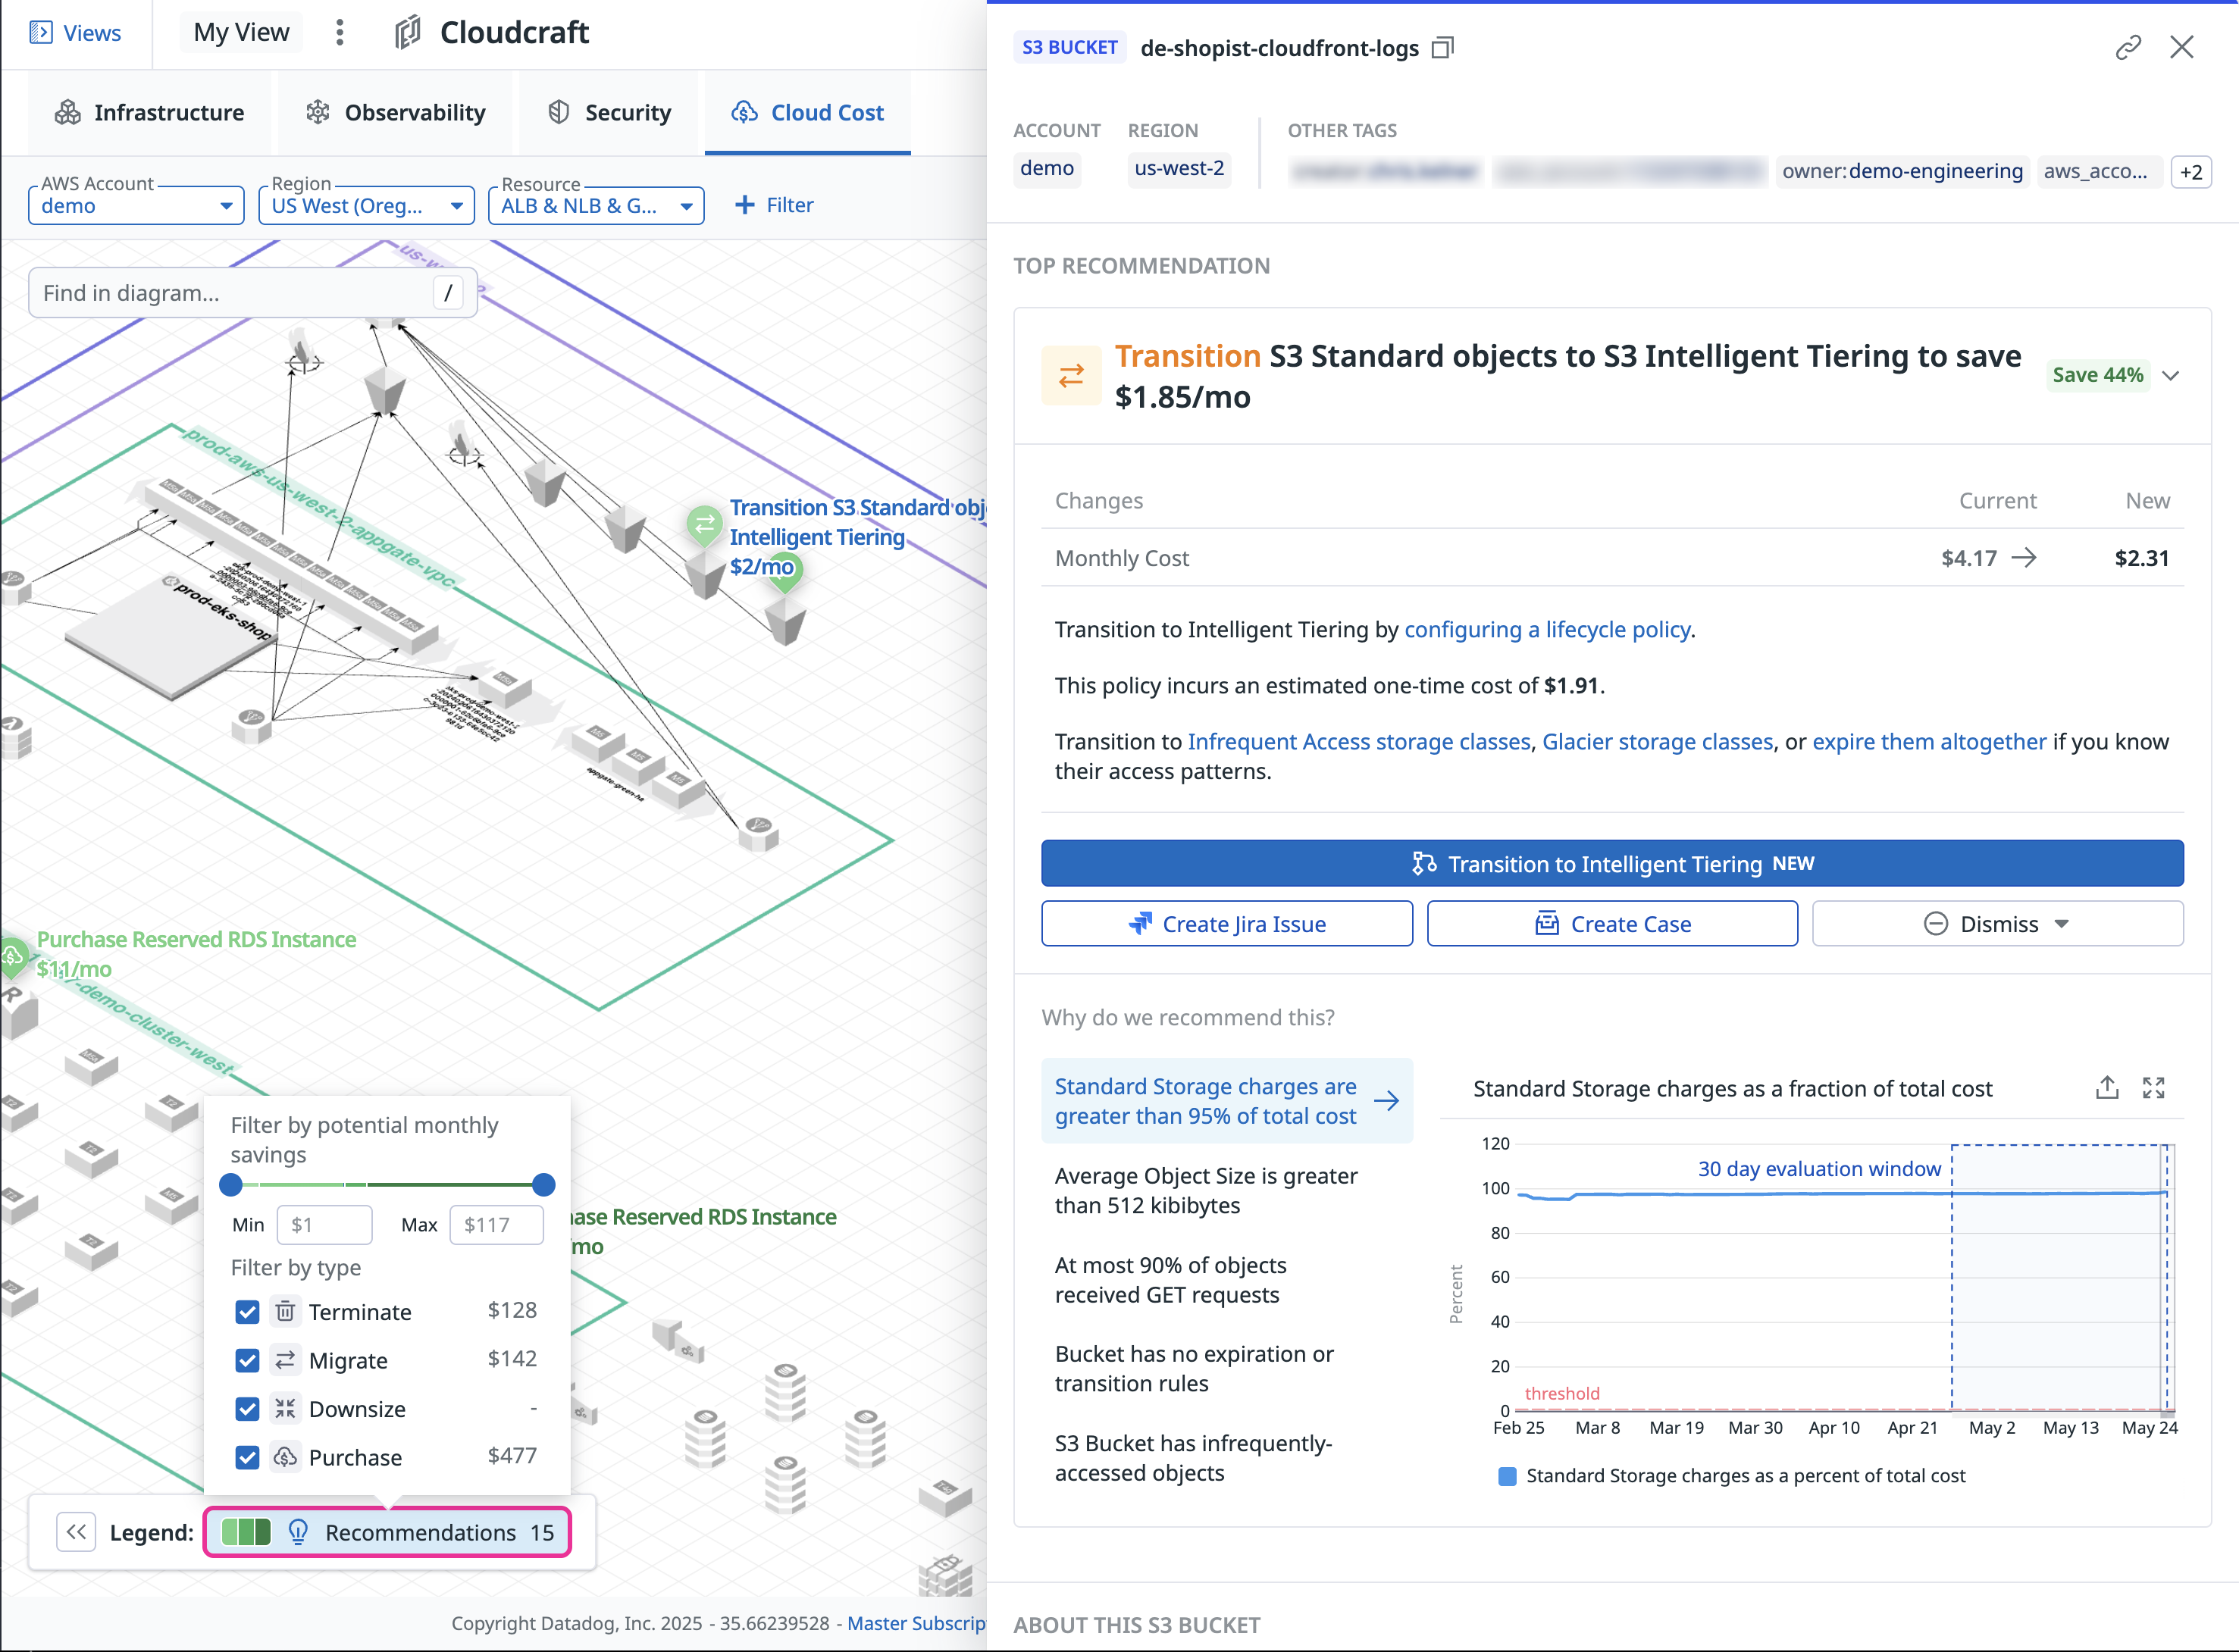Viewport: 2239px width, 1652px height.
Task: Open the Region dropdown
Action: tap(366, 205)
